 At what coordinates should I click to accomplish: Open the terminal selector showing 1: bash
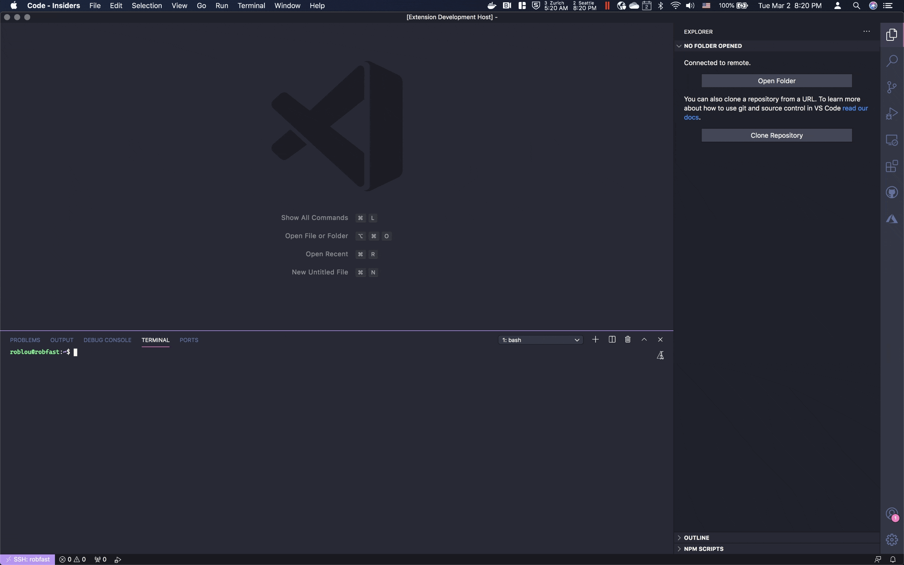point(540,340)
